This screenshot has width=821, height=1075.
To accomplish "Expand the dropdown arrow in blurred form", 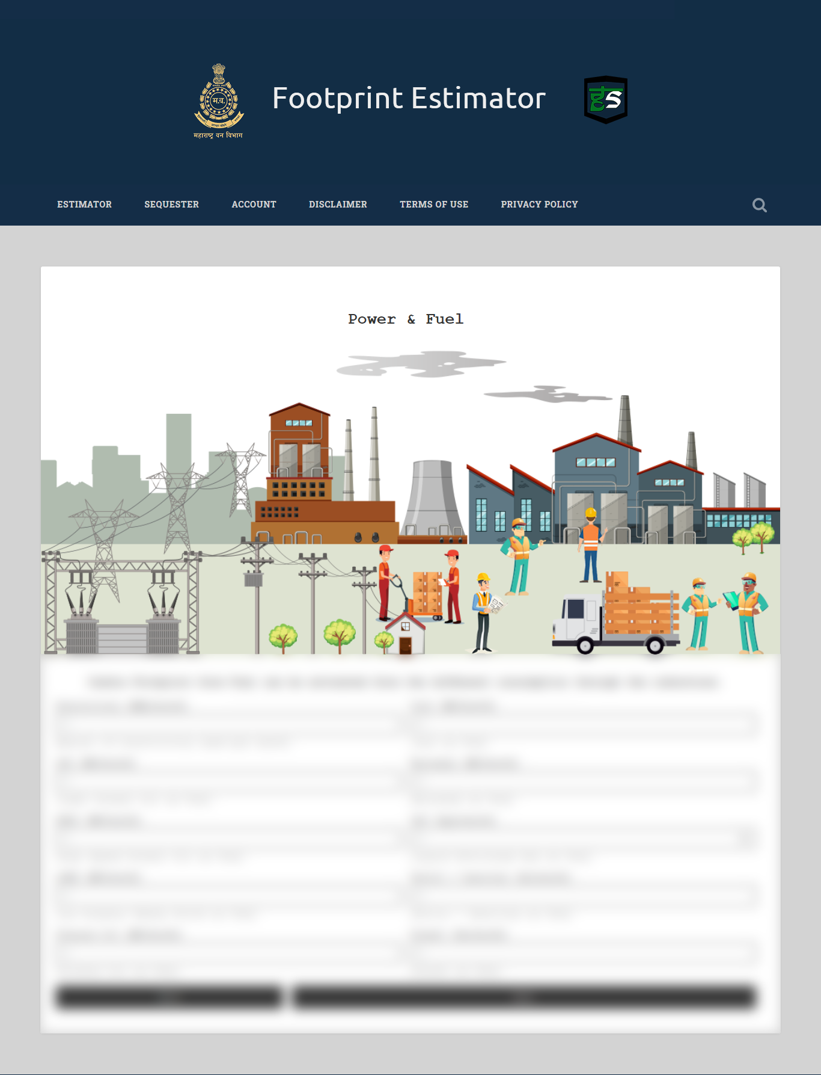I will (747, 839).
